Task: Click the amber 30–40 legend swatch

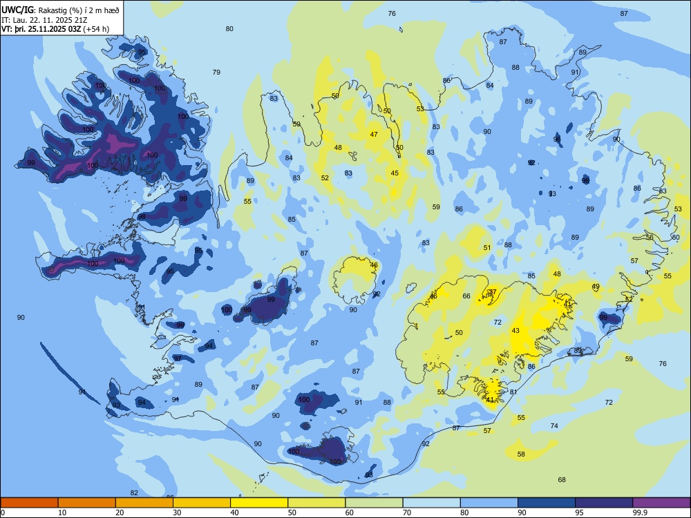Action: (202, 503)
